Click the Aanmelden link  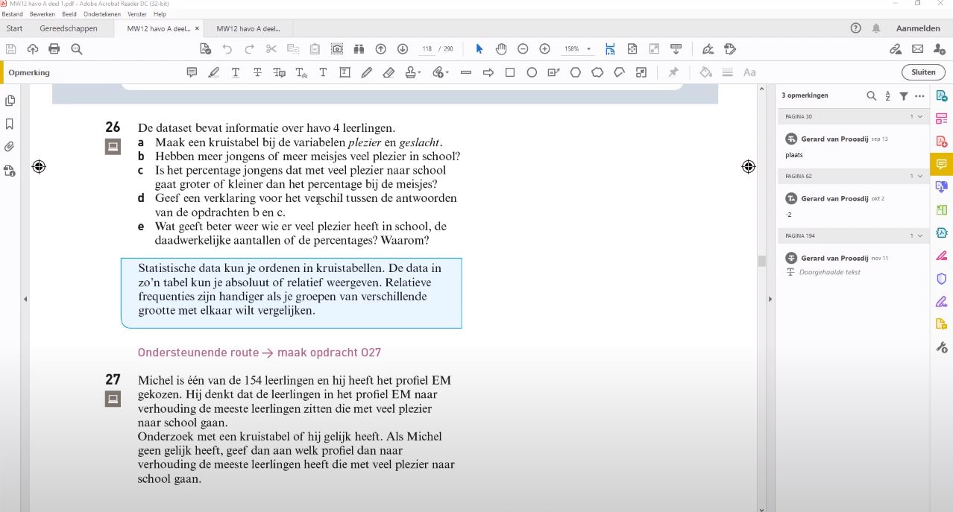pos(918,28)
